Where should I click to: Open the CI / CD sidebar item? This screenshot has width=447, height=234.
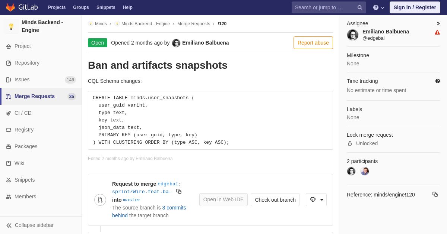pyautogui.click(x=41, y=113)
